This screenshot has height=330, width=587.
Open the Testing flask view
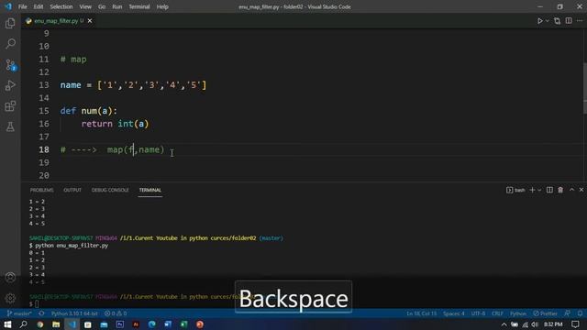click(10, 126)
